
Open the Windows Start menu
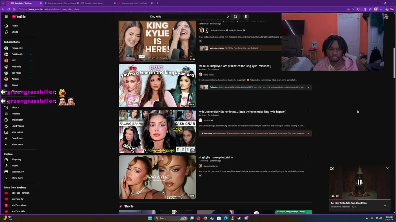150,218
